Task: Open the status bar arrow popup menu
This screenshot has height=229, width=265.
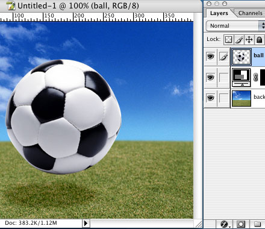Action: coord(86,223)
